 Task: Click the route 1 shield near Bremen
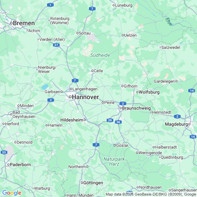coord(50,5)
